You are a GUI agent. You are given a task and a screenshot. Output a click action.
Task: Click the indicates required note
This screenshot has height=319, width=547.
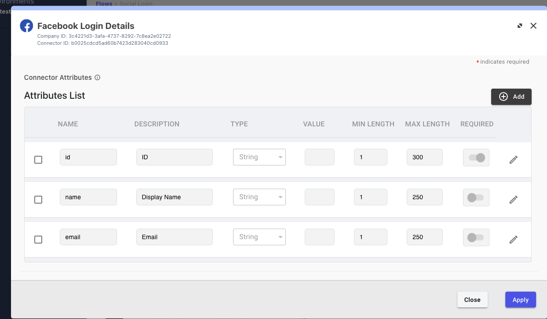(x=503, y=62)
